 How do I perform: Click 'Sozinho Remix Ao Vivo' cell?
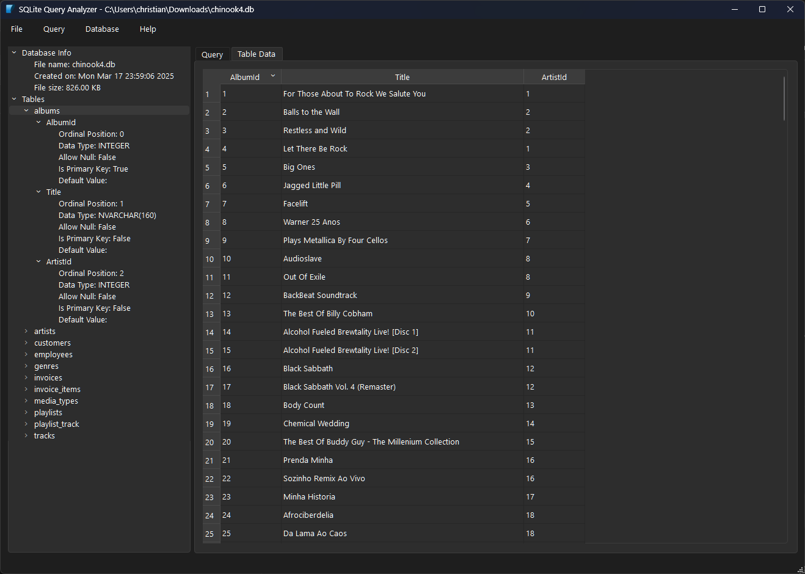point(402,478)
